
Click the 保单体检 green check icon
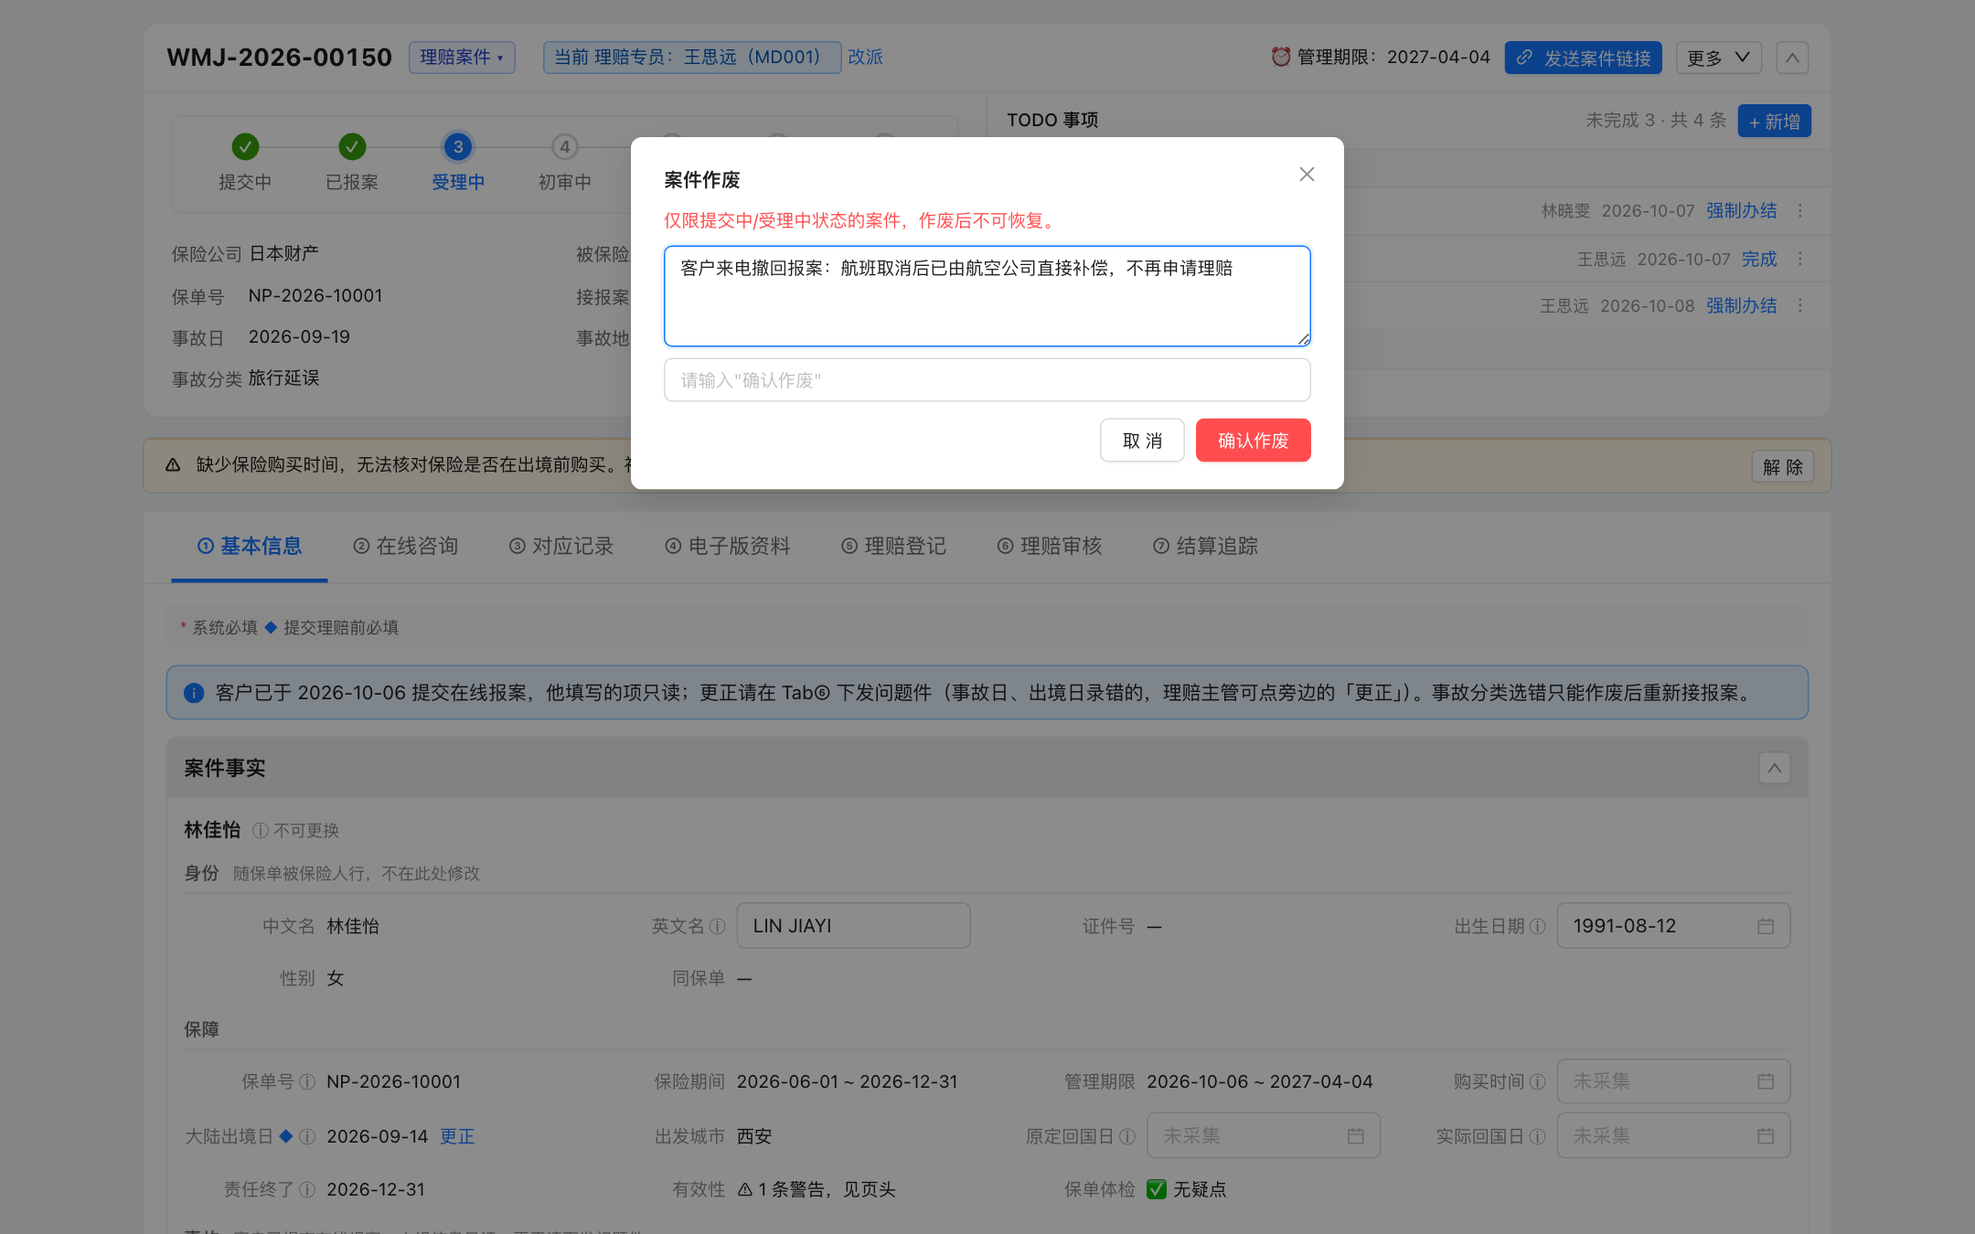[x=1156, y=1189]
